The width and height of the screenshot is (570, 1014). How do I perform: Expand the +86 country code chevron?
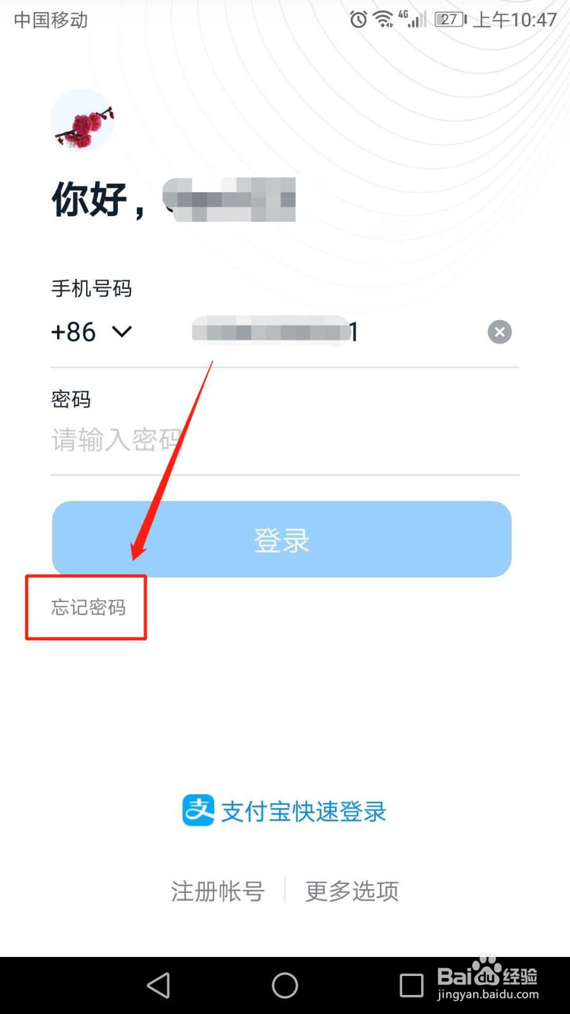click(122, 331)
